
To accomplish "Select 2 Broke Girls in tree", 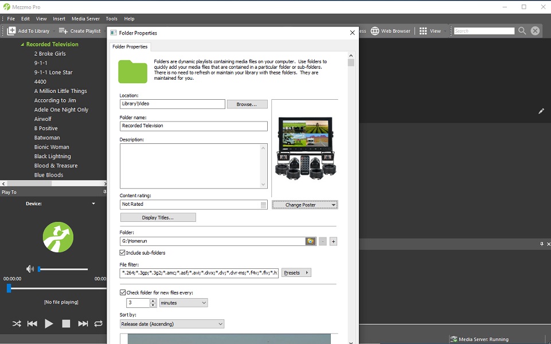I will tap(50, 54).
